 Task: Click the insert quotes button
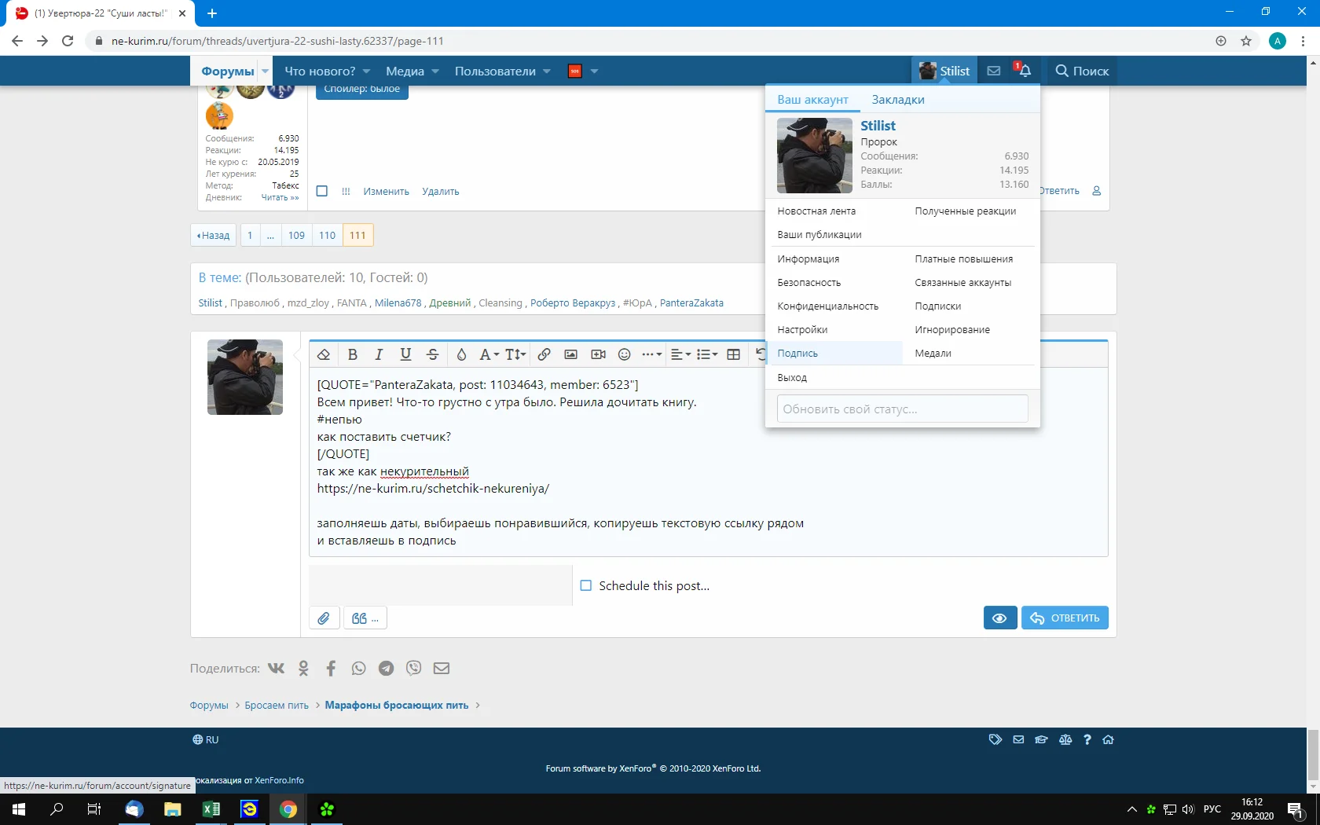[x=365, y=618]
